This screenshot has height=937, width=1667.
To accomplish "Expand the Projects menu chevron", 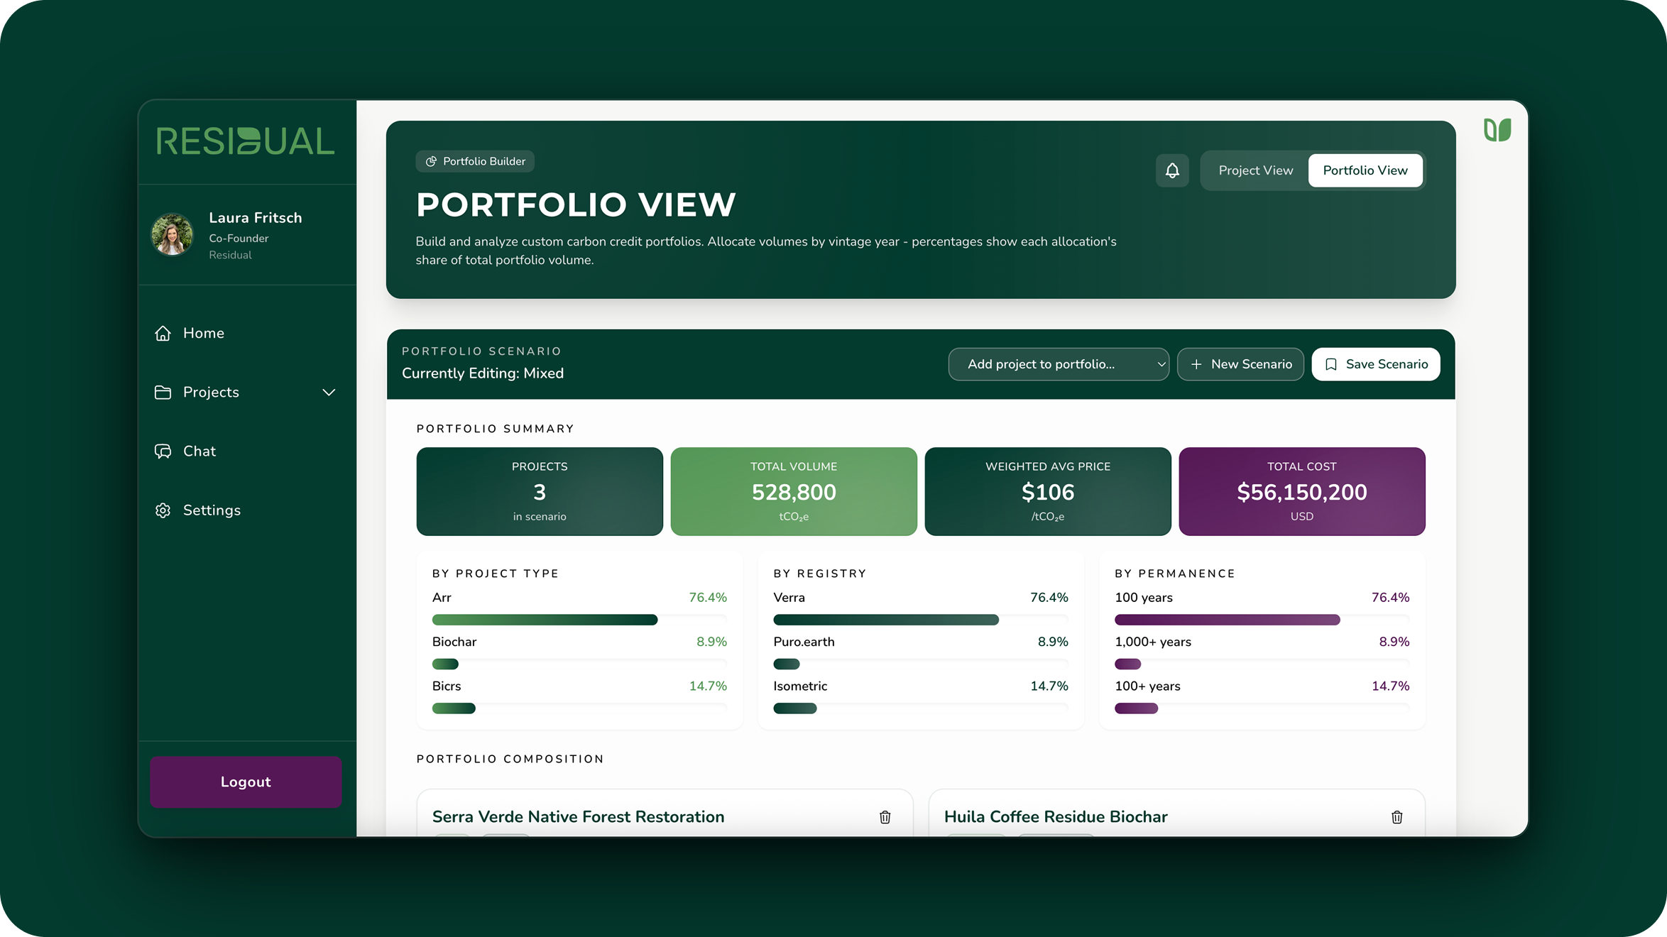I will 329,393.
